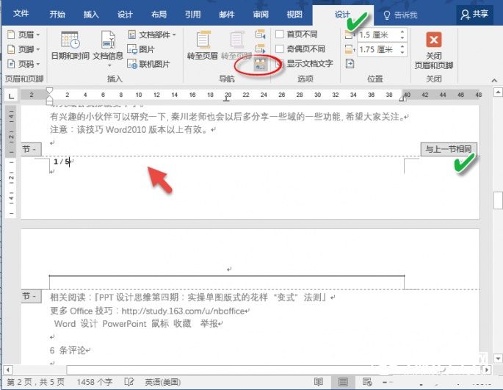Edit header-from-top value 1.5 厘米
This screenshot has height=390, width=503.
click(377, 35)
